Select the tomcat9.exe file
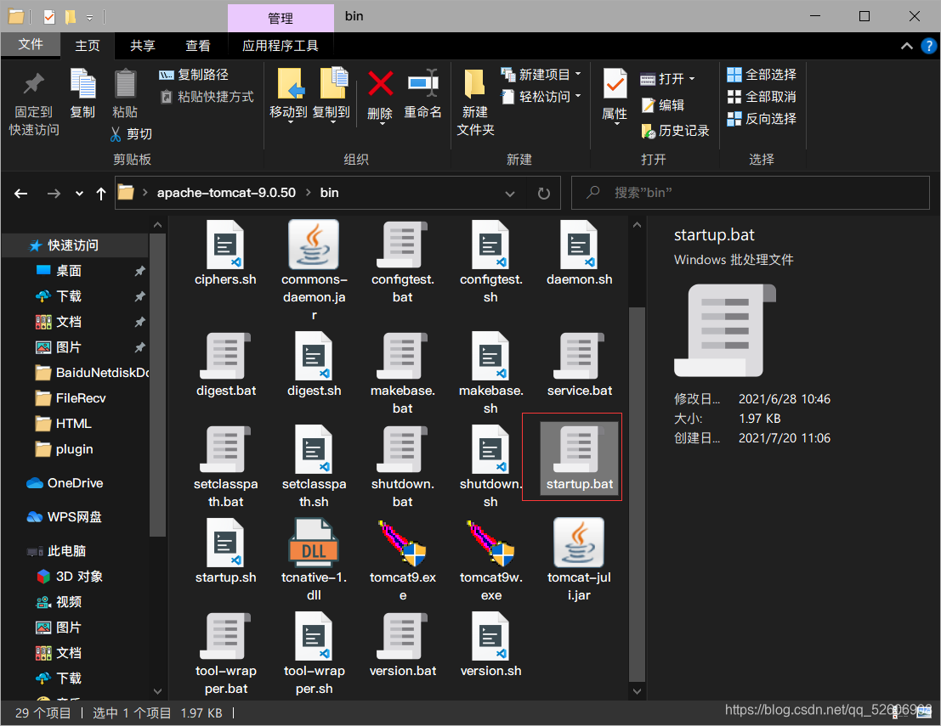 click(x=403, y=560)
